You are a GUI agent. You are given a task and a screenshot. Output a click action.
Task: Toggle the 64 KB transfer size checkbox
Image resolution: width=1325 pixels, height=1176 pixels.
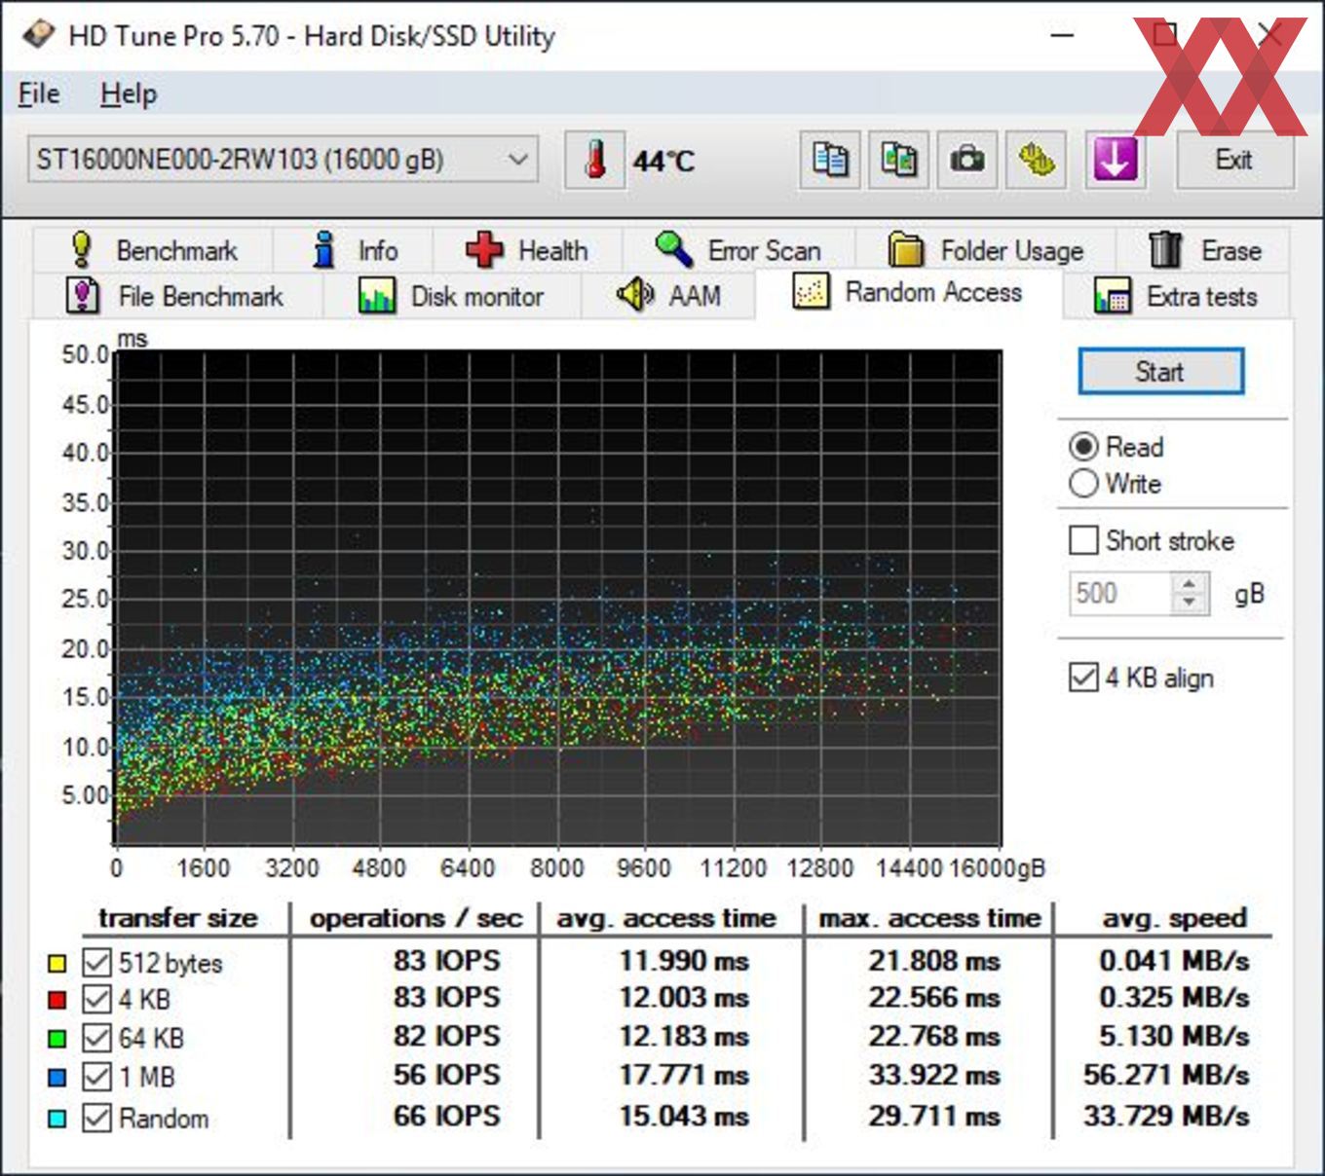[96, 1038]
